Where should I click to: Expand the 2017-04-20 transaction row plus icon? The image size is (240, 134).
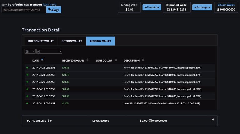point(27,82)
